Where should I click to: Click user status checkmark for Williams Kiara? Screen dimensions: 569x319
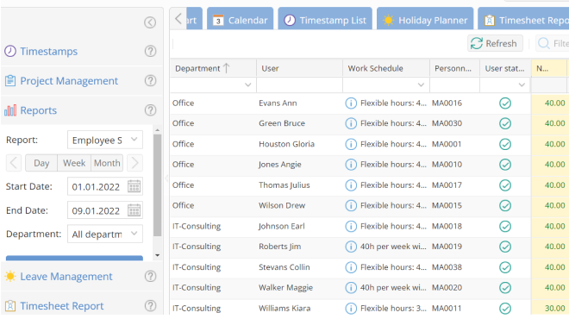click(505, 309)
